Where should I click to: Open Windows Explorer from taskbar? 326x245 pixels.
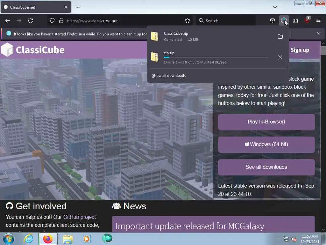coord(68,239)
